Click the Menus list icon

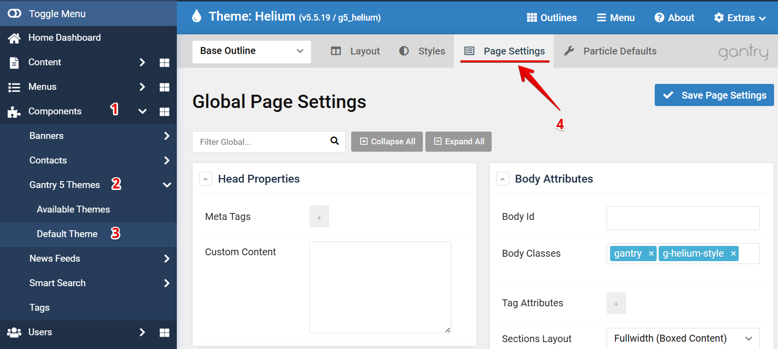pos(14,87)
